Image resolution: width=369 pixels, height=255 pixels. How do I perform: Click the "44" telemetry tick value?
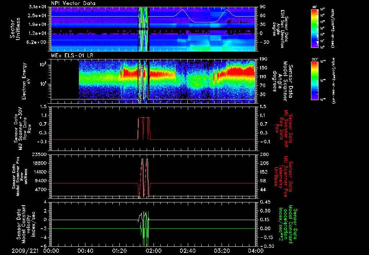(x=262, y=189)
